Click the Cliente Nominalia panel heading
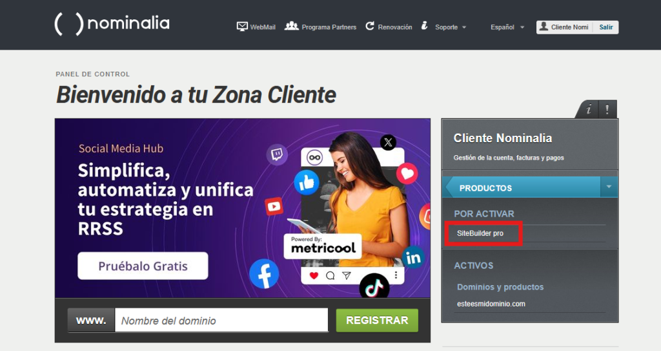 pyautogui.click(x=502, y=138)
